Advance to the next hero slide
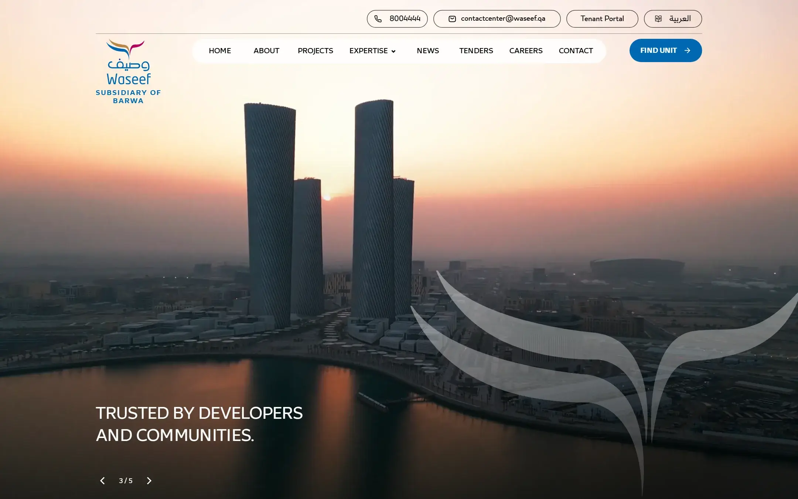798x499 pixels. (149, 481)
